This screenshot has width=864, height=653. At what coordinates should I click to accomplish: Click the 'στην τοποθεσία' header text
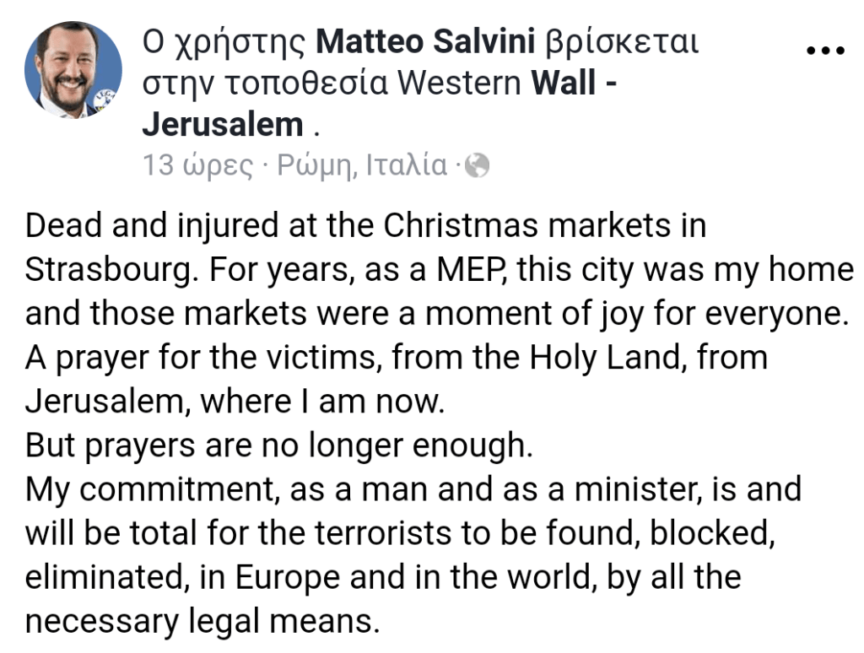[266, 84]
